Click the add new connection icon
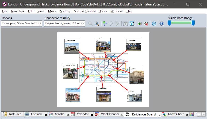 pos(105,24)
